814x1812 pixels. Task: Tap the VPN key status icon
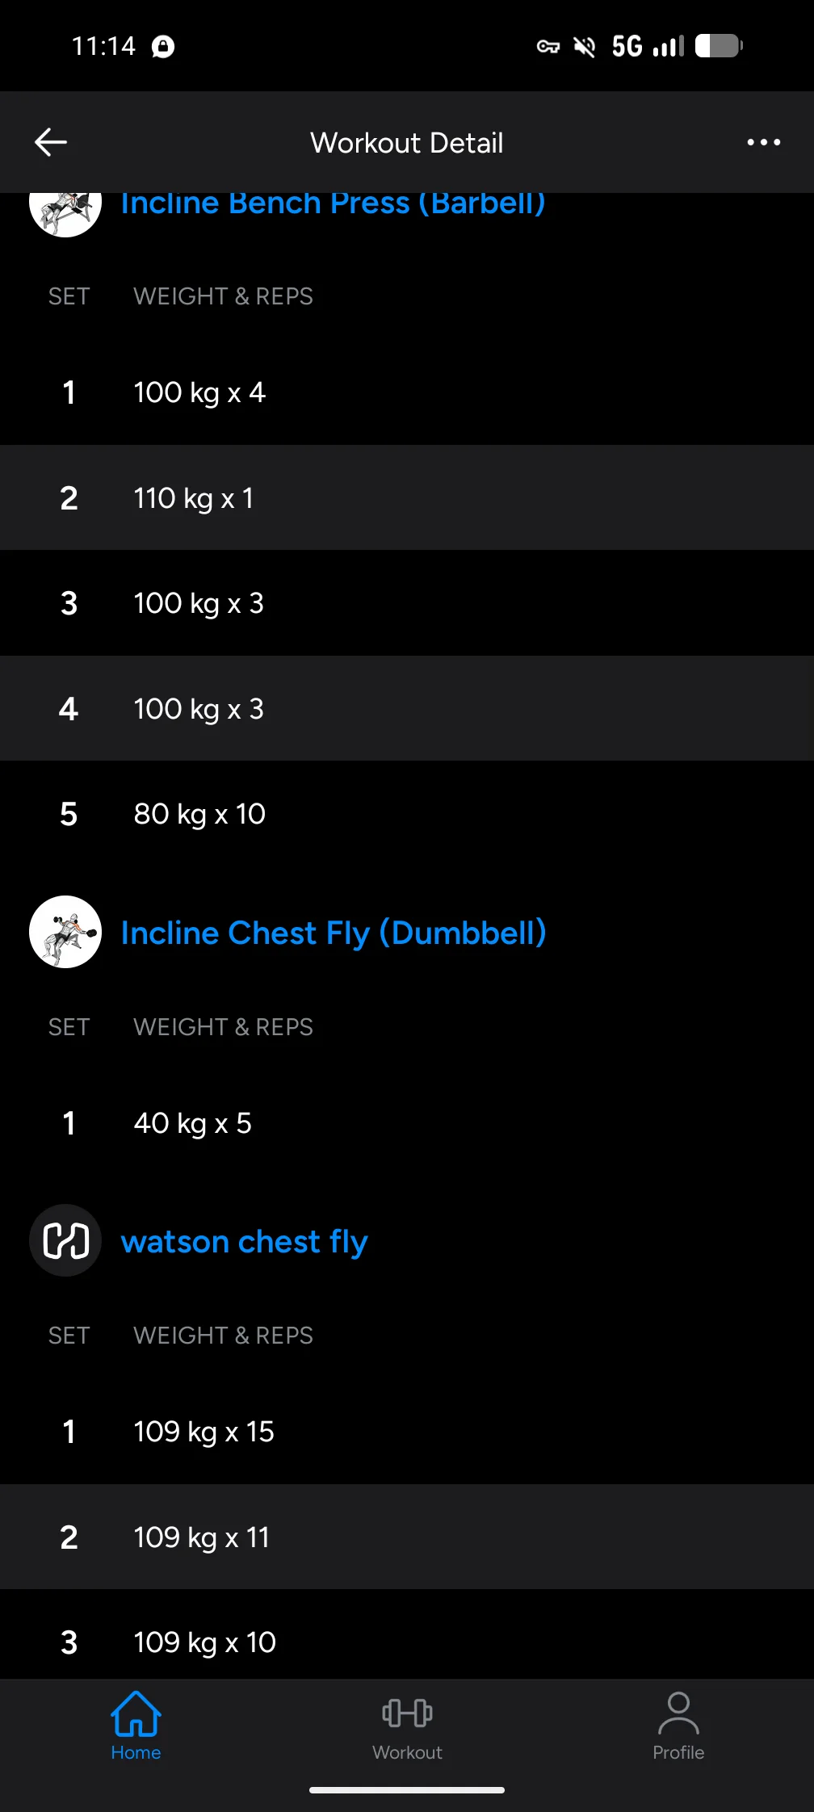(548, 47)
